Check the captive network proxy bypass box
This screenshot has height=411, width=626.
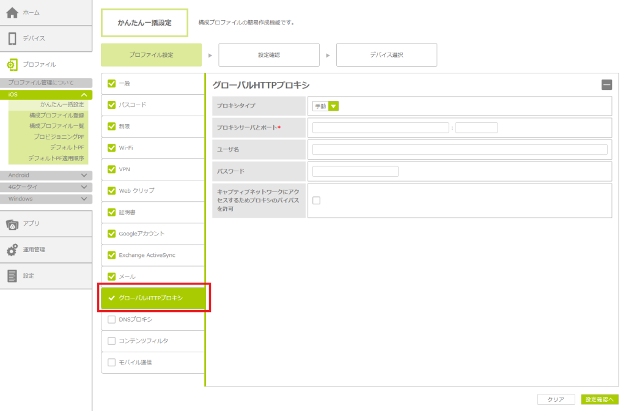[317, 201]
